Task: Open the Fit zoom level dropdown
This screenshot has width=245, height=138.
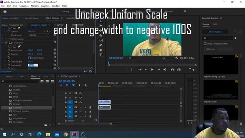Action: point(134,58)
